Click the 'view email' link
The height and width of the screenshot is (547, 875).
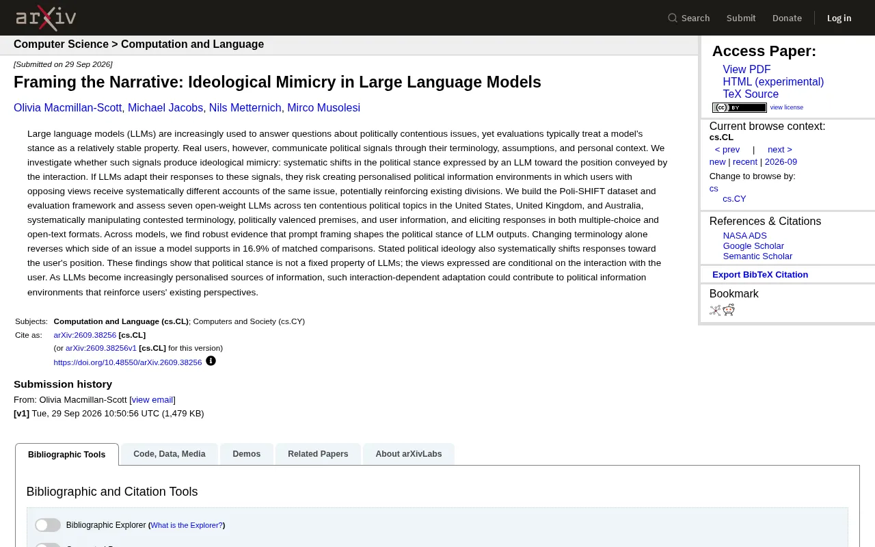pos(152,400)
